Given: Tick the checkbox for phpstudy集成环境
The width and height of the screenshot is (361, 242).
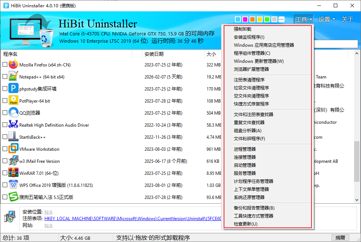Looking at the screenshot, I should (5, 89).
